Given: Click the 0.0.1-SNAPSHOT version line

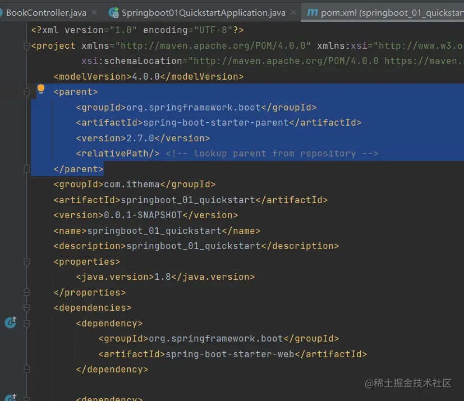Looking at the screenshot, I should (145, 215).
